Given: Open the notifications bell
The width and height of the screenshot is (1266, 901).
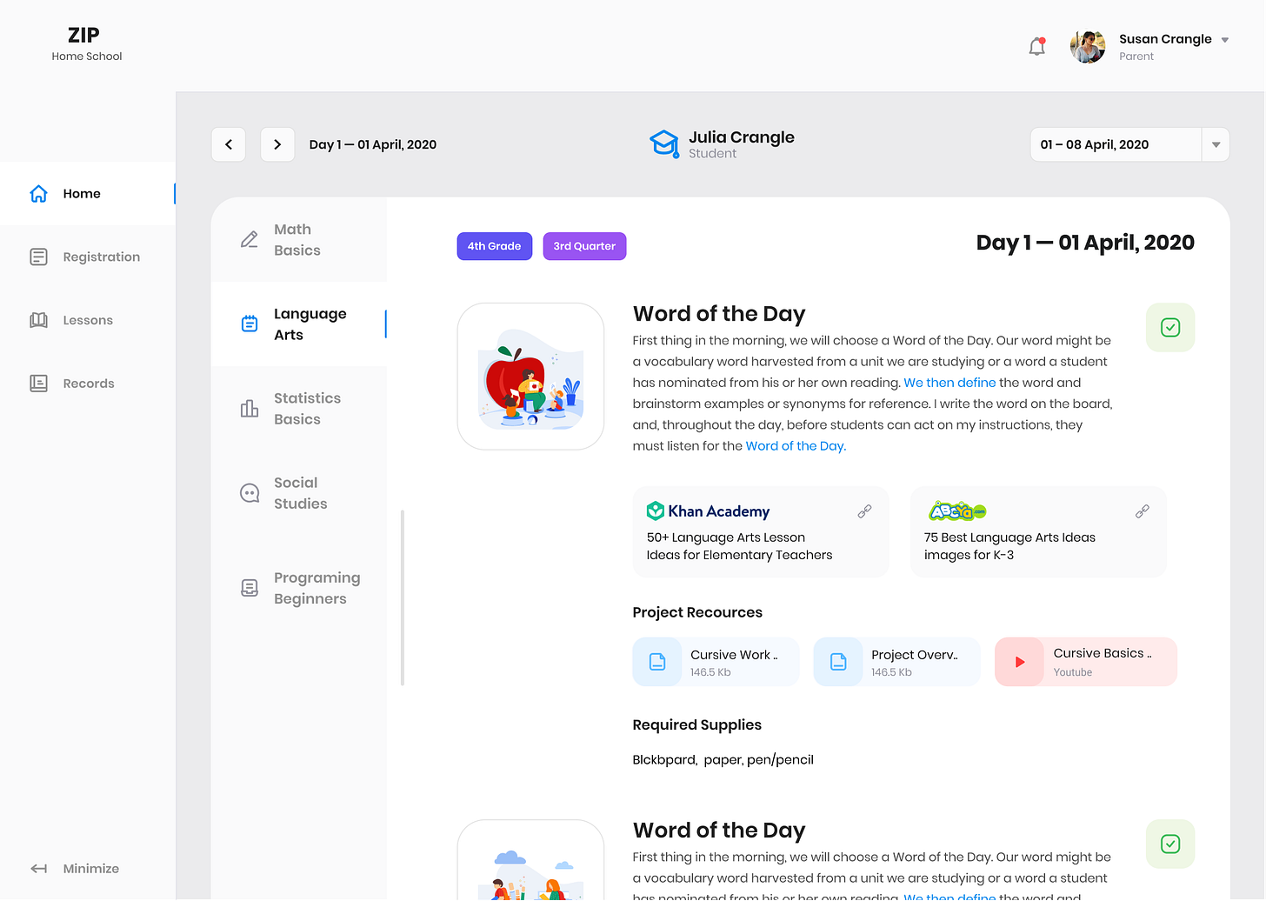Looking at the screenshot, I should (1036, 47).
